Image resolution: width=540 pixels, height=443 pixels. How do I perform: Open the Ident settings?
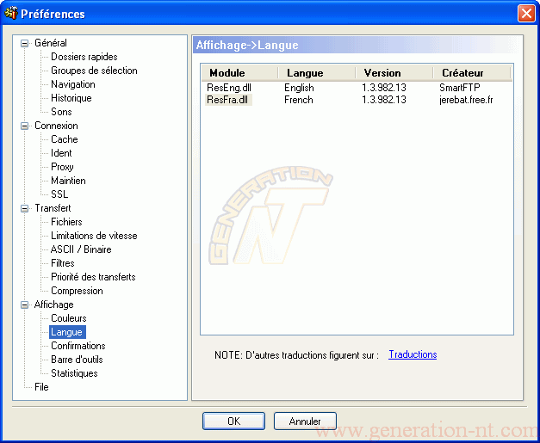61,153
